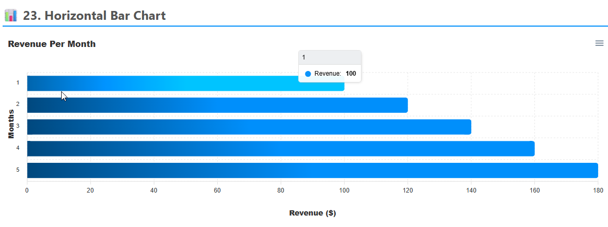Click the x-axis label 100
This screenshot has height=227, width=608.
tap(344, 190)
